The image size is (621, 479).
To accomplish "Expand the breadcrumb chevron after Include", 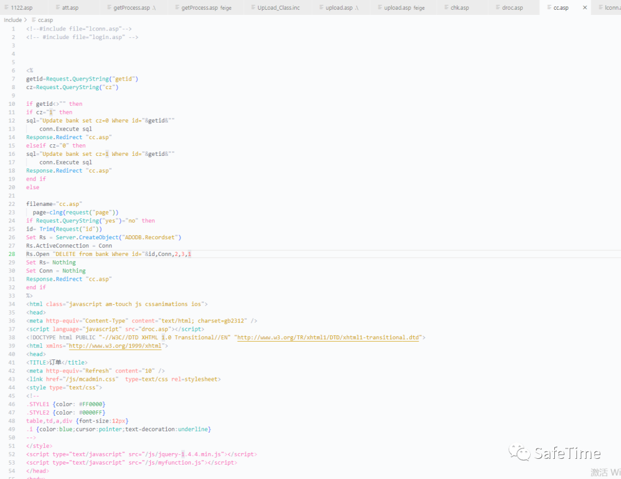I will pos(26,20).
